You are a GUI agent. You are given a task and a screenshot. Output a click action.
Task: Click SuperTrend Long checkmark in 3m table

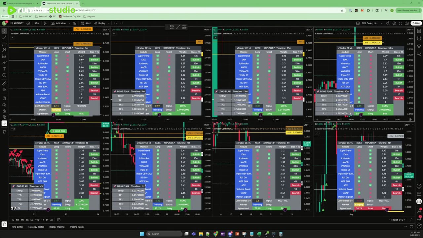[x=57, y=56]
